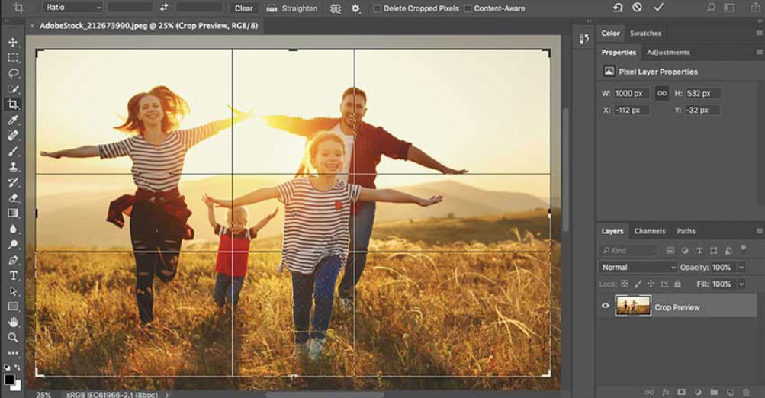
Task: Toggle the layer filter switch
Action: [743, 249]
